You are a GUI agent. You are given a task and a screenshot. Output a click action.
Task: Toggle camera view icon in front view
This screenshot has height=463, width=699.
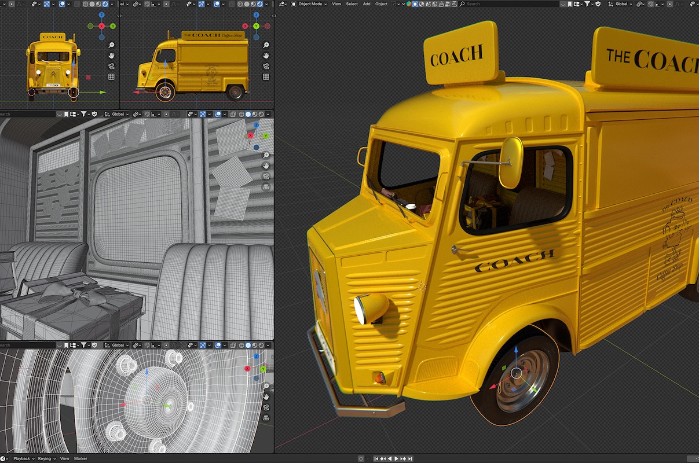pos(111,66)
